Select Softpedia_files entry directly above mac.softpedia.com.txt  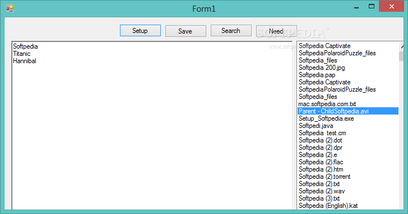pos(348,97)
